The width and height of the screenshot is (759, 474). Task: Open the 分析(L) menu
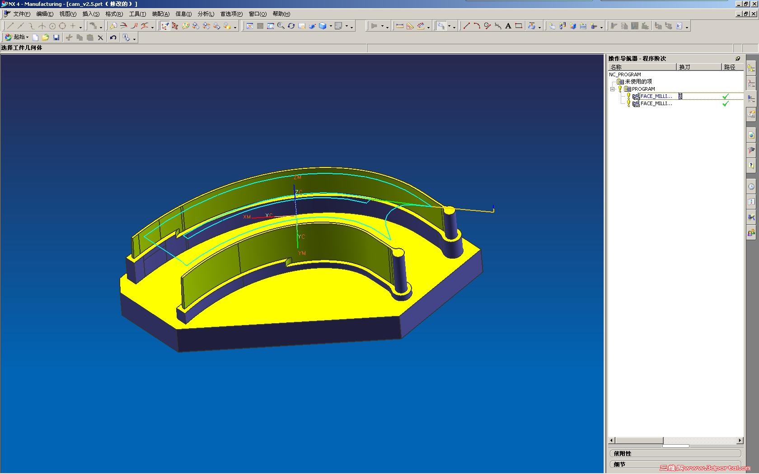pyautogui.click(x=206, y=14)
